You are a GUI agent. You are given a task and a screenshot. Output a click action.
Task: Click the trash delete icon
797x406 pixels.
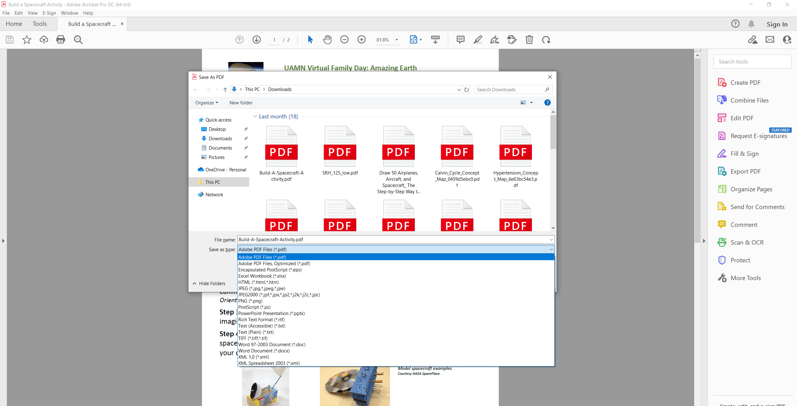[529, 40]
